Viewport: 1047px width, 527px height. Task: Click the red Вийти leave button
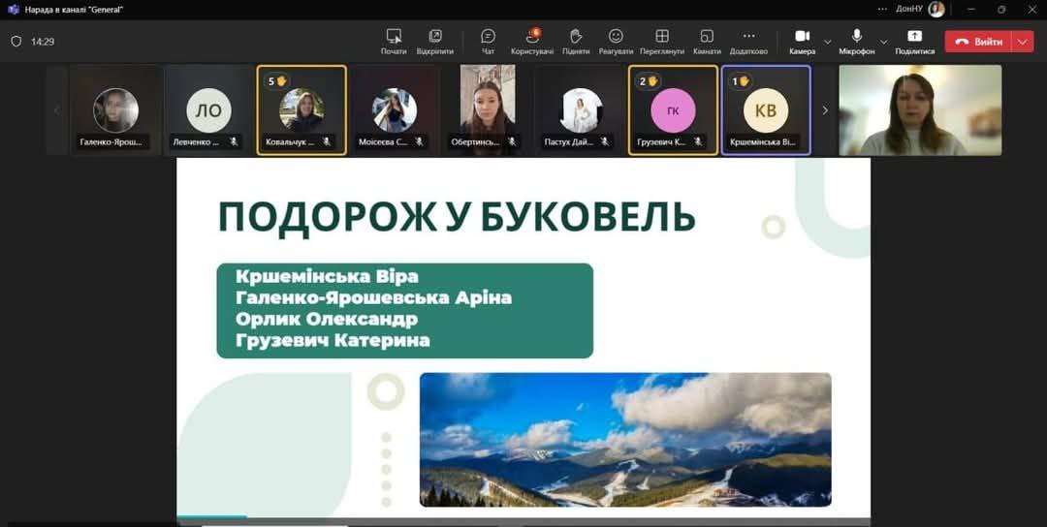pyautogui.click(x=979, y=42)
